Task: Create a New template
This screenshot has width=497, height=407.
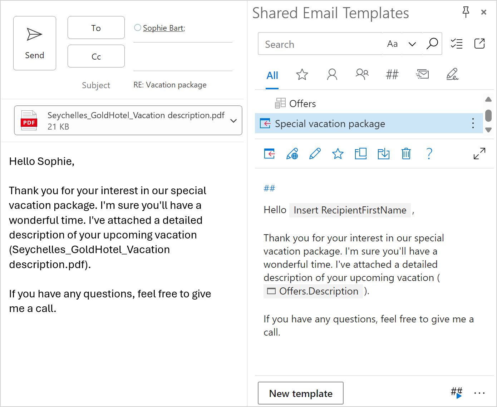Action: pos(301,393)
